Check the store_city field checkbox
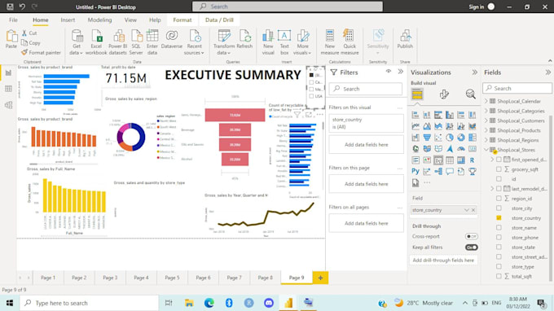 pyautogui.click(x=499, y=208)
